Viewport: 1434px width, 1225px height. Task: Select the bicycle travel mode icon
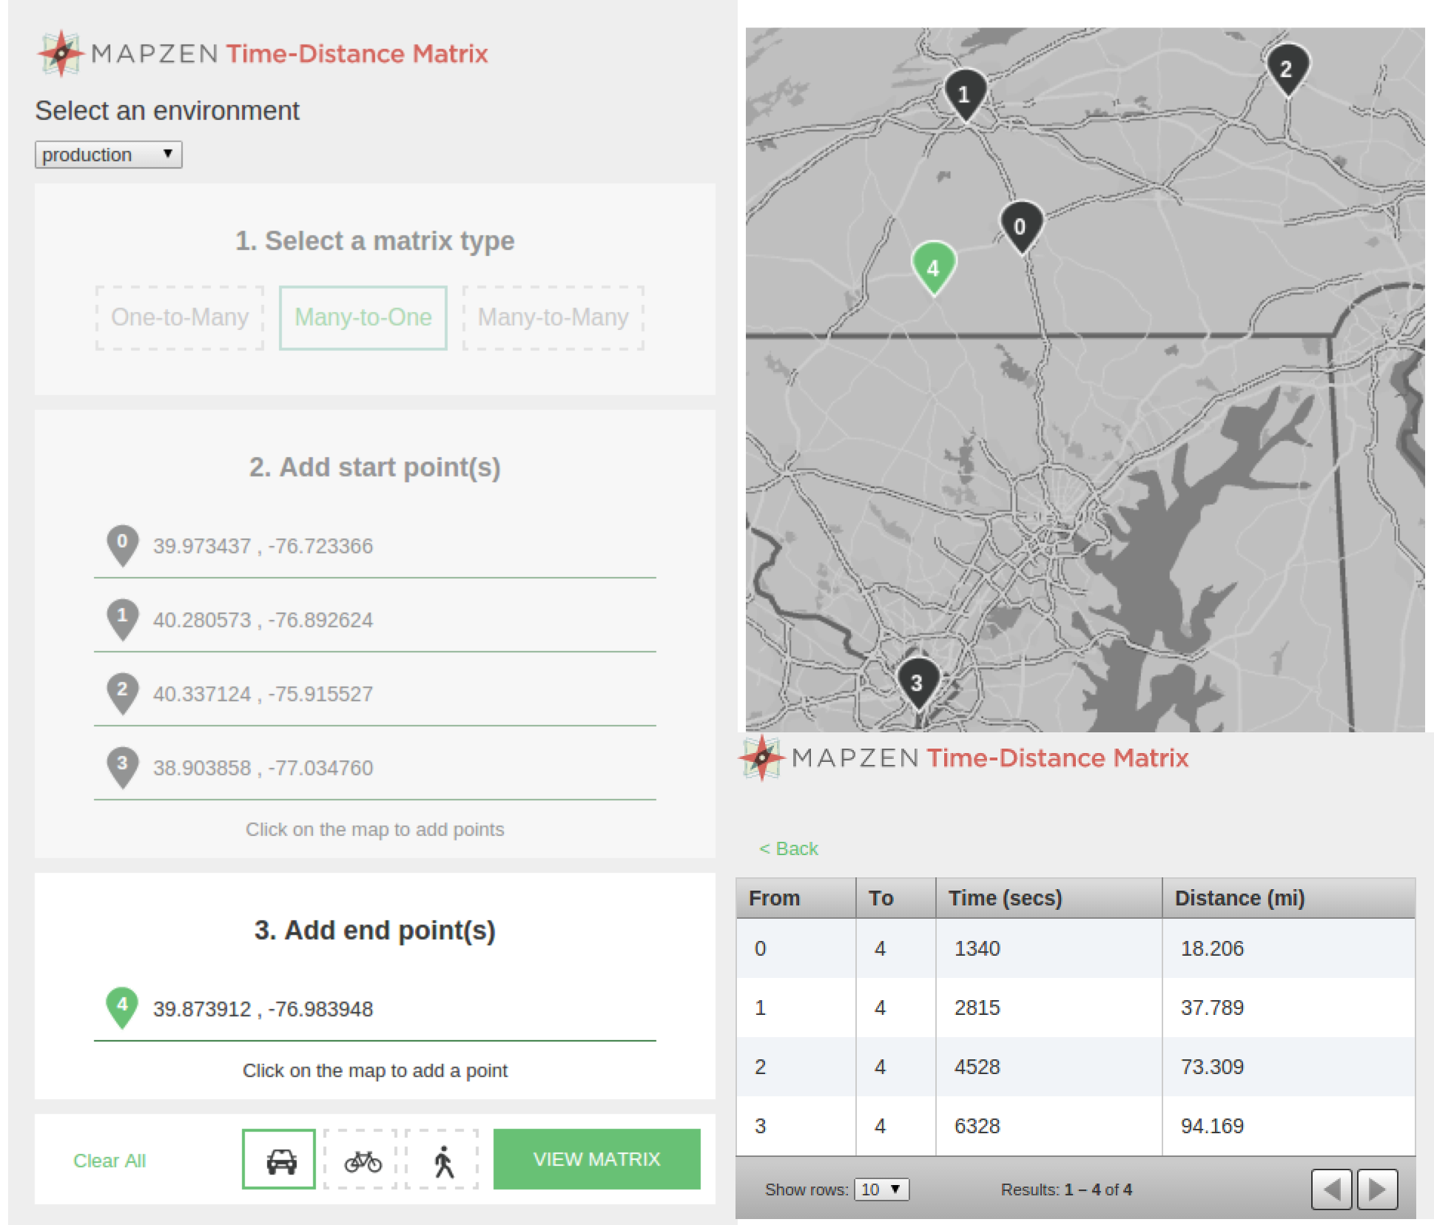pos(361,1159)
